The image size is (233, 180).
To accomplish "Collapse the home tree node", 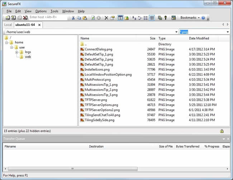I will [x=6, y=43].
